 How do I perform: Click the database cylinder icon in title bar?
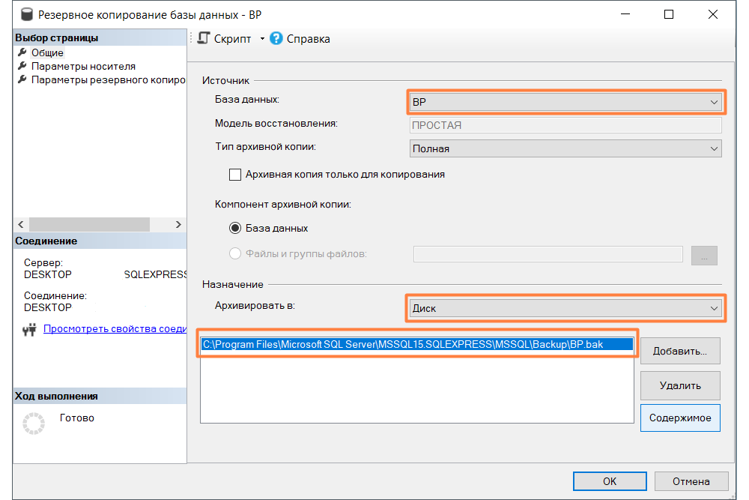[x=27, y=14]
